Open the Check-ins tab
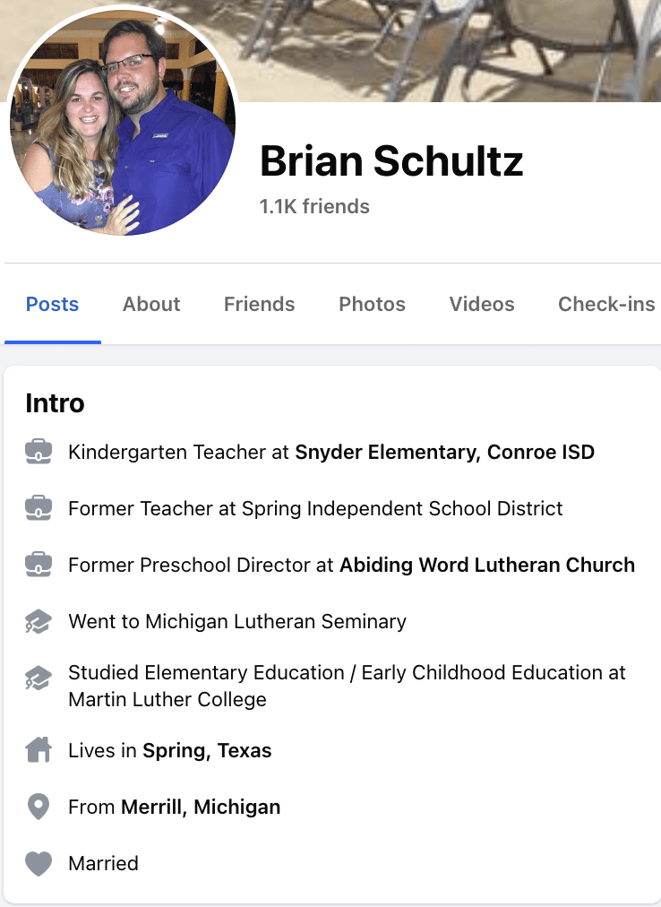The width and height of the screenshot is (661, 907). pyautogui.click(x=606, y=305)
